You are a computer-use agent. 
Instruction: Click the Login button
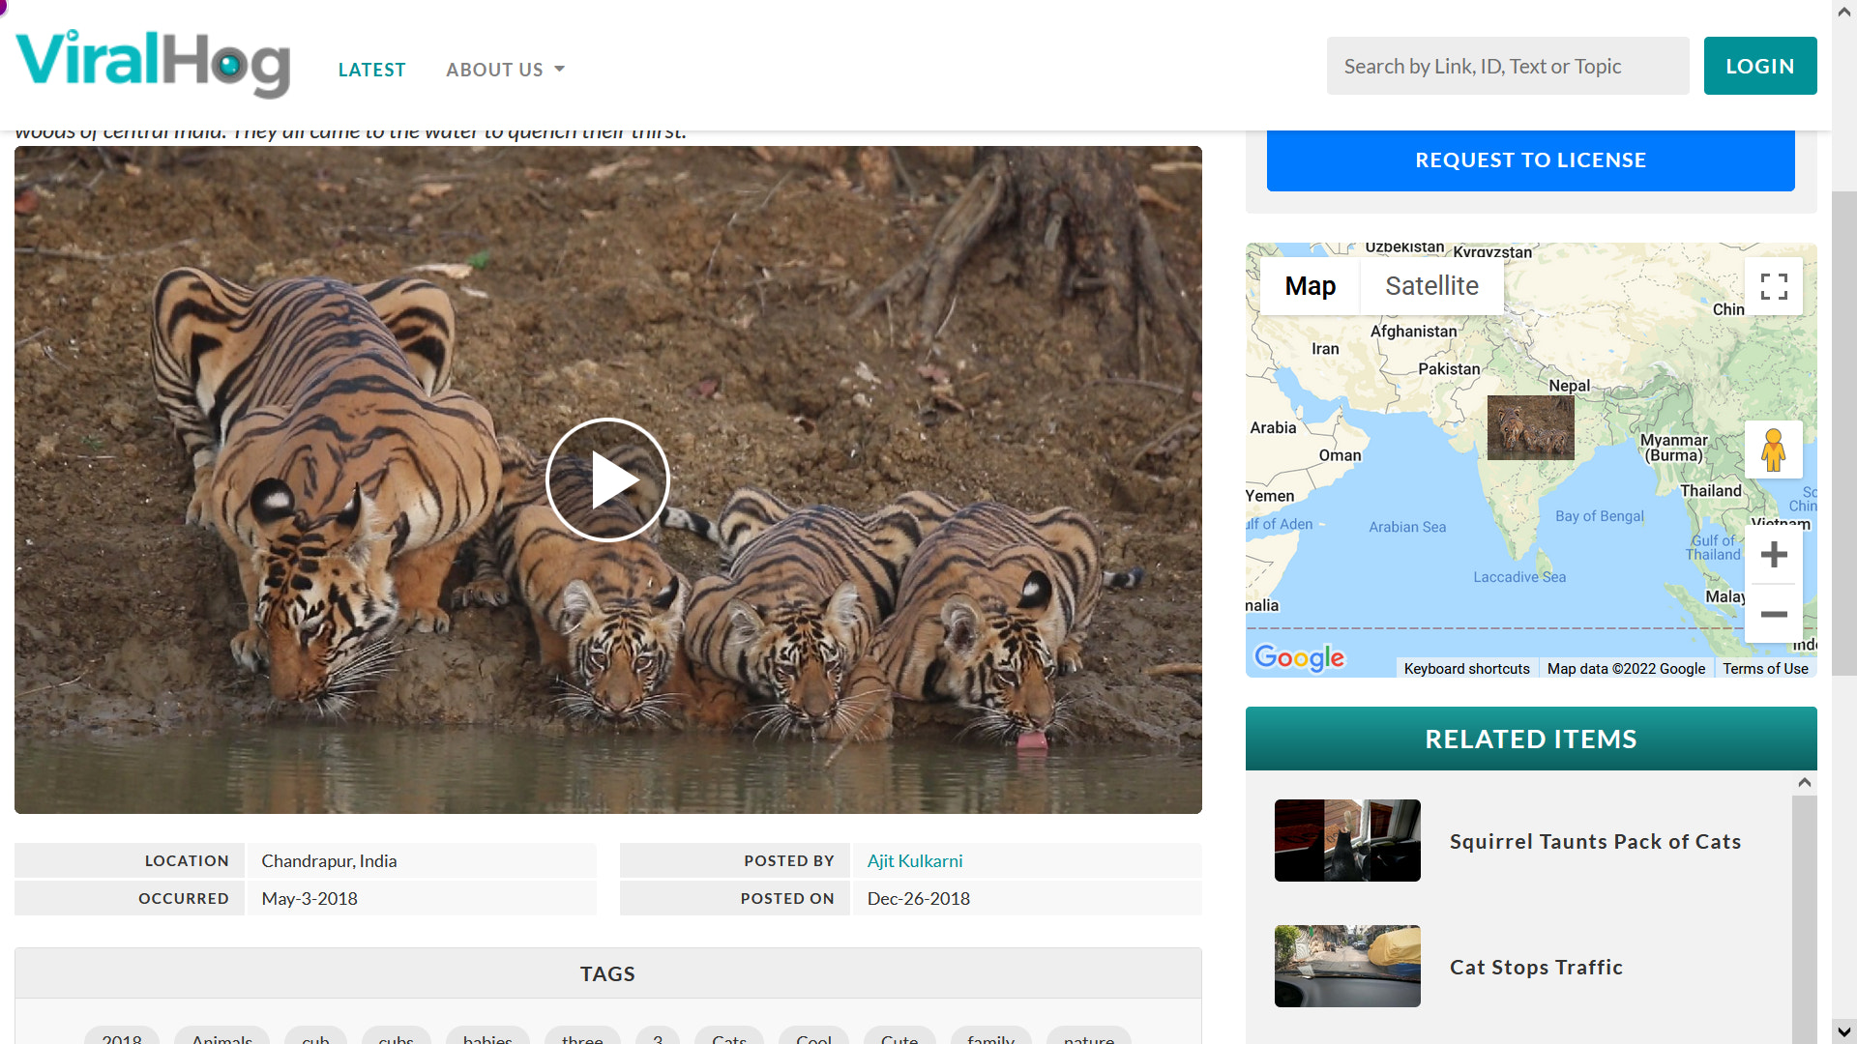pyautogui.click(x=1759, y=66)
